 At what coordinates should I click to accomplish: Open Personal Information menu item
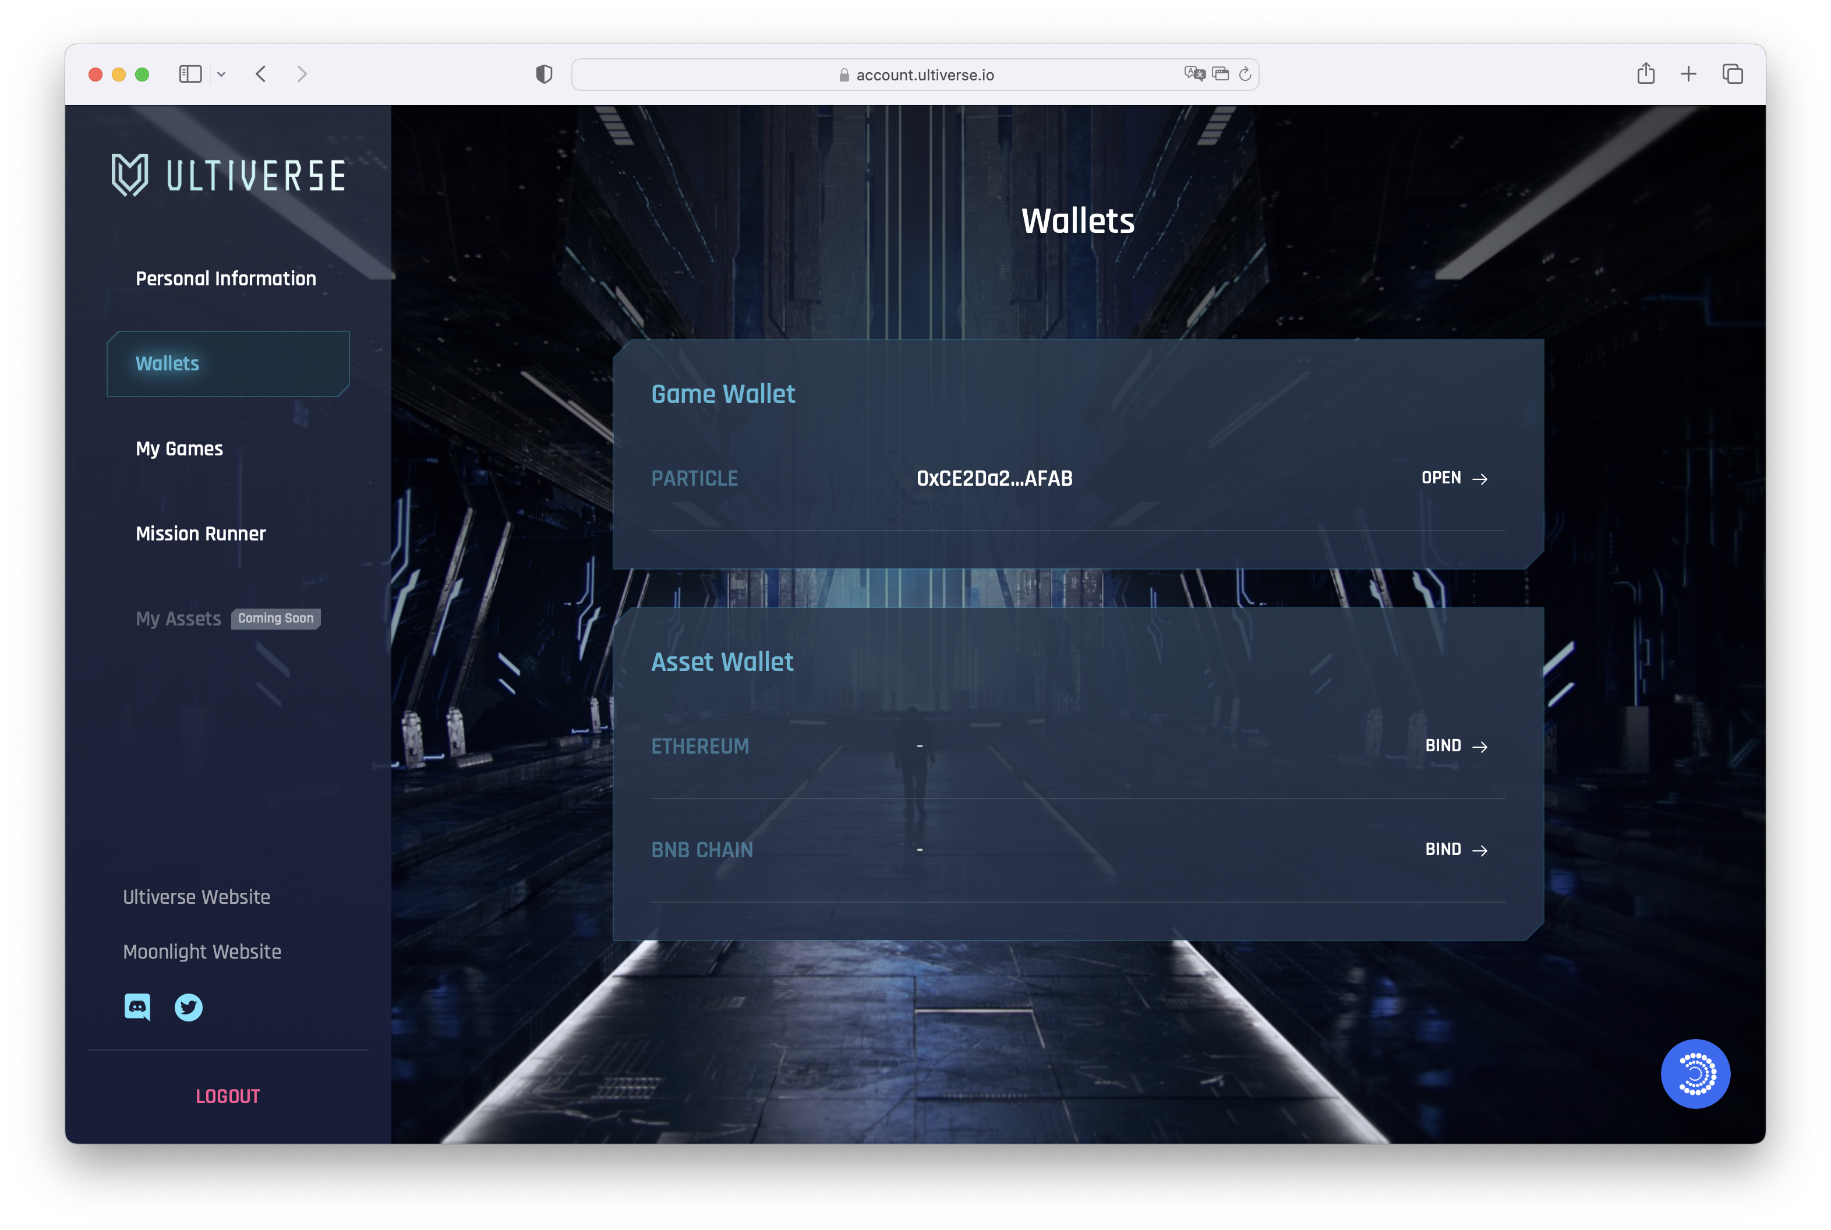tap(226, 278)
